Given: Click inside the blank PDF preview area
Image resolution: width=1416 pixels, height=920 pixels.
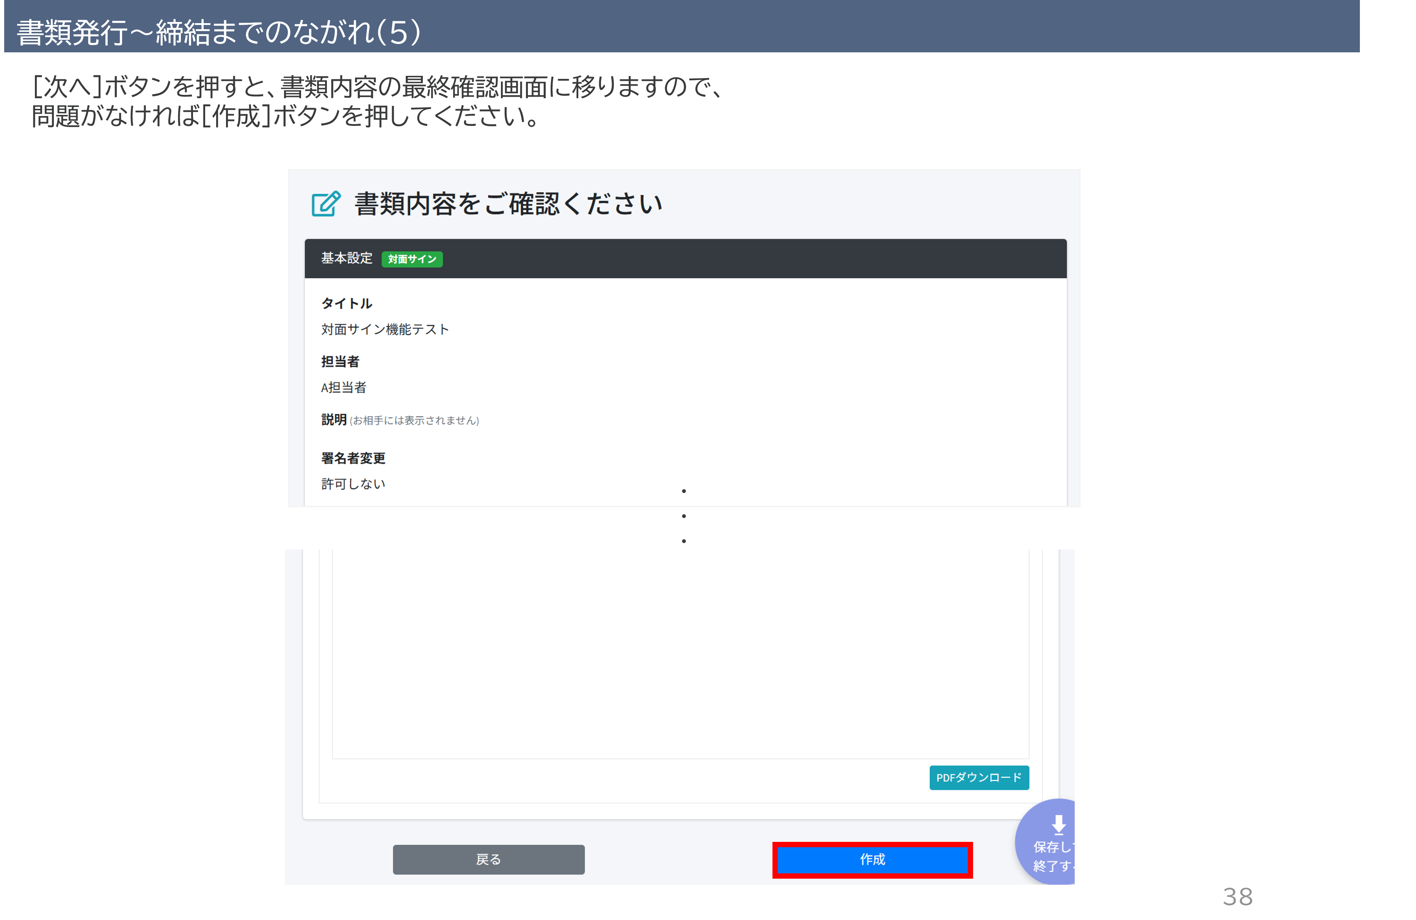Looking at the screenshot, I should 680,655.
